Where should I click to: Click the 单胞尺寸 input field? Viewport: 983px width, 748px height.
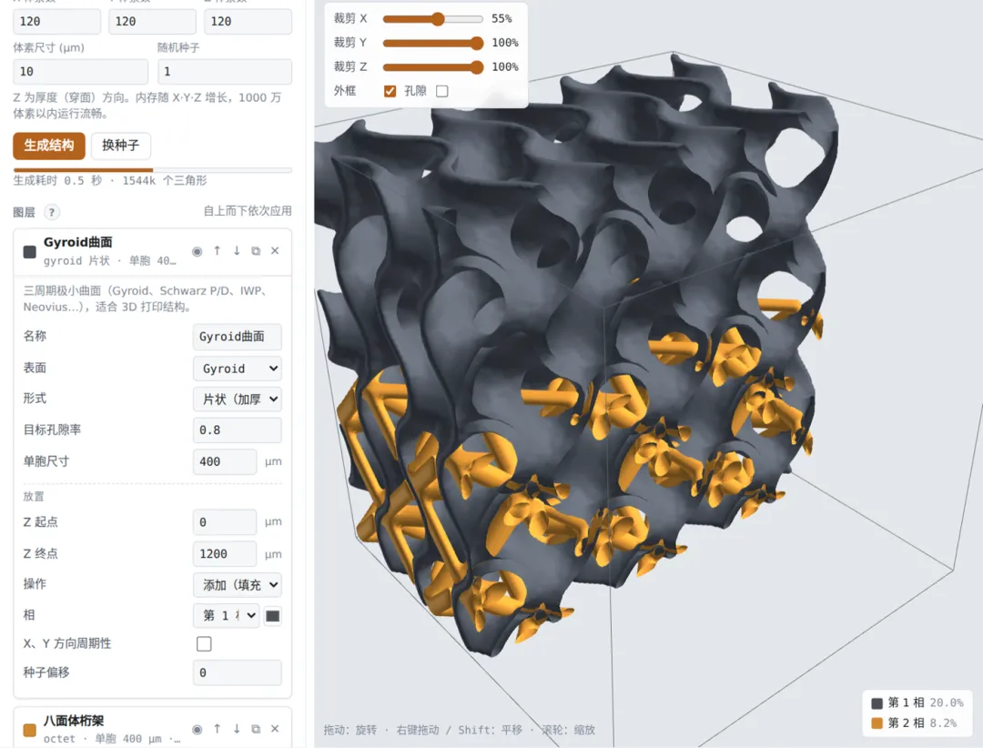point(225,461)
